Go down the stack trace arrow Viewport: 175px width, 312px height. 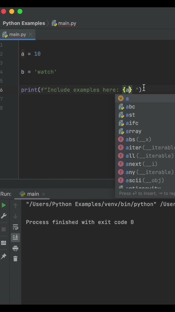[16, 216]
